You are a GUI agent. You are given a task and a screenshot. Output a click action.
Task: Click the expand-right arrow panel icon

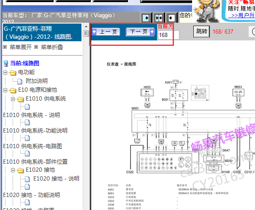click(146, 18)
